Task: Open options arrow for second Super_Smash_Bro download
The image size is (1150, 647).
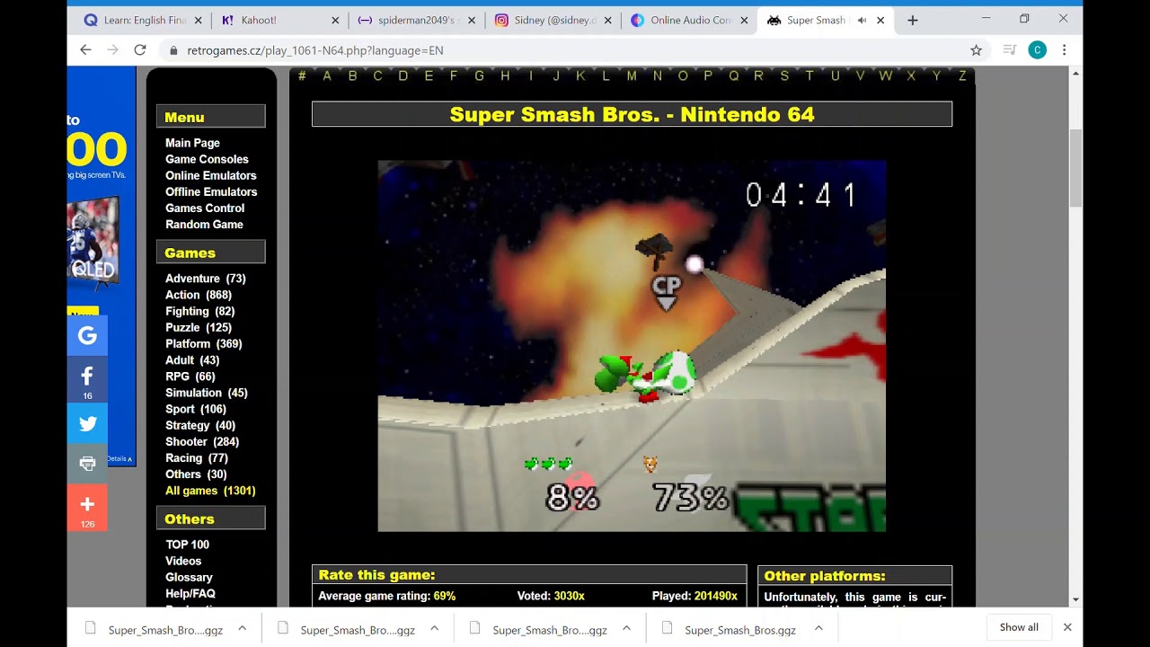Action: point(434,628)
